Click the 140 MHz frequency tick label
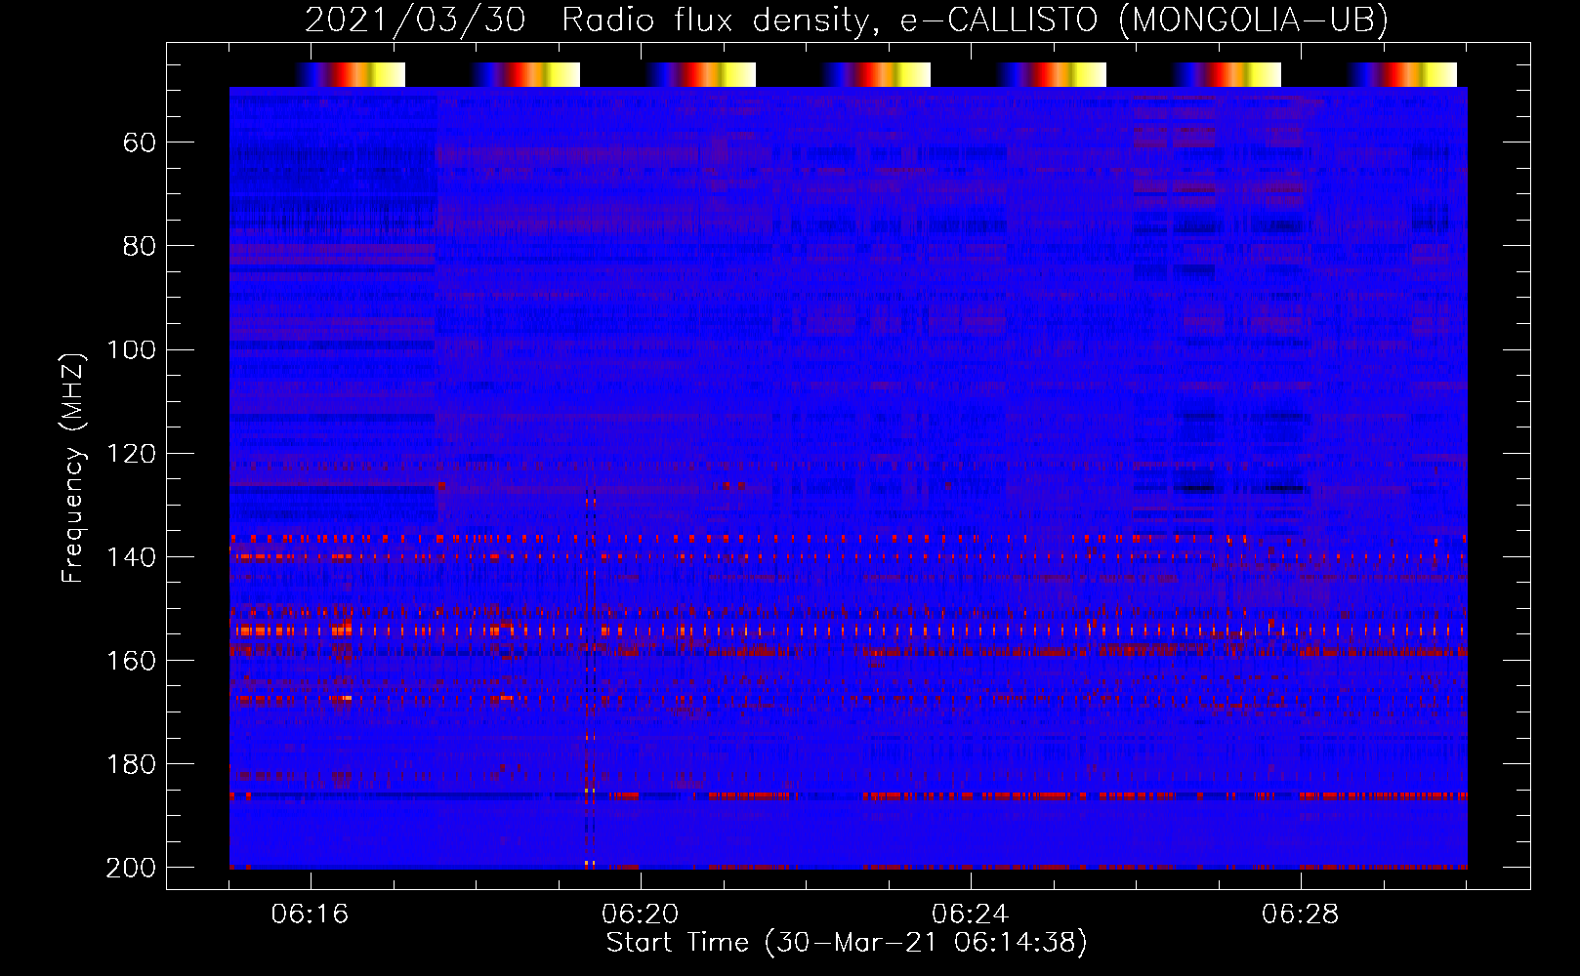The height and width of the screenshot is (976, 1580). coord(131,556)
